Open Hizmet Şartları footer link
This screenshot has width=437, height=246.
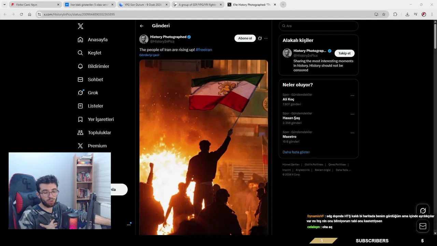tap(291, 165)
